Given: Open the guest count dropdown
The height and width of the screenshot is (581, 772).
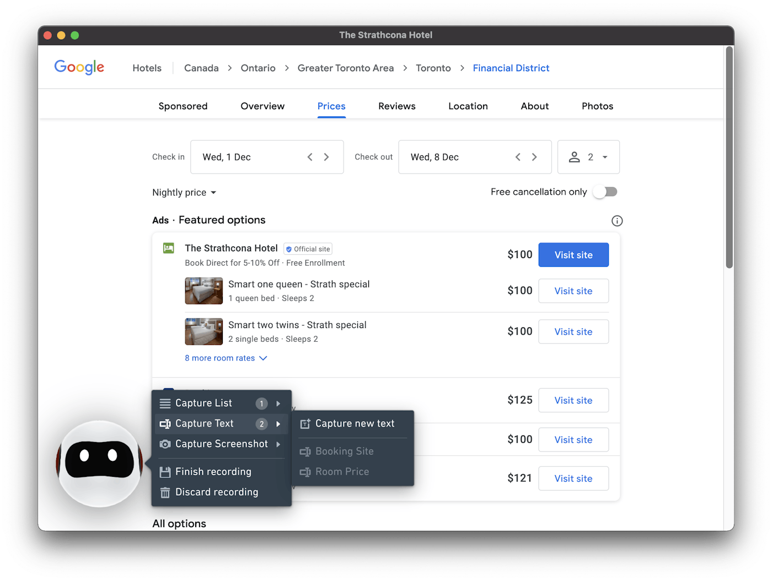Looking at the screenshot, I should (588, 157).
